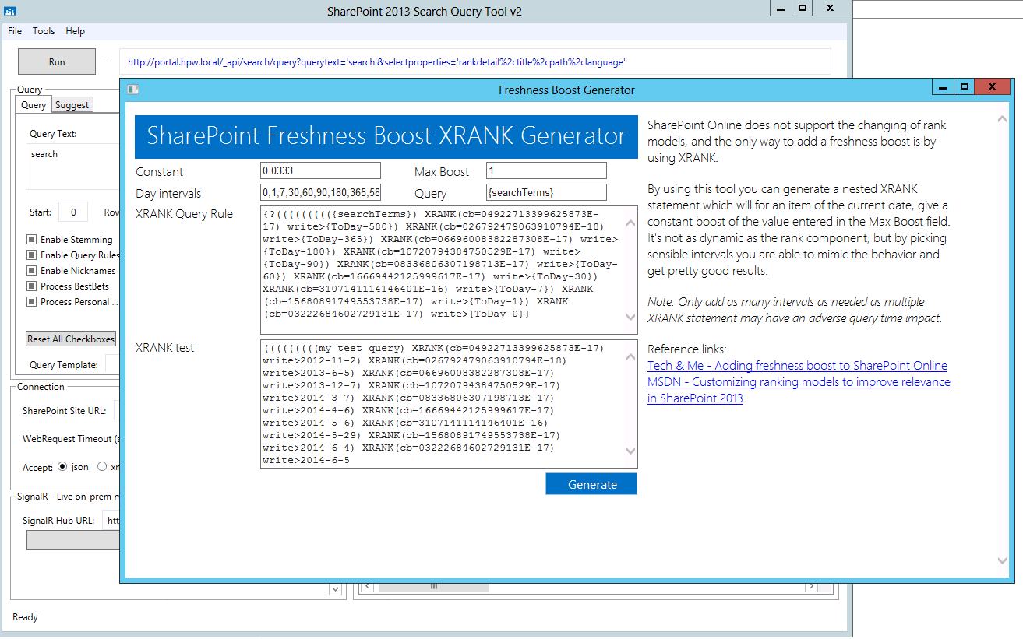Toggle the Enable Nicknames checkbox
Screen dimensions: 1023x639
[x=32, y=271]
